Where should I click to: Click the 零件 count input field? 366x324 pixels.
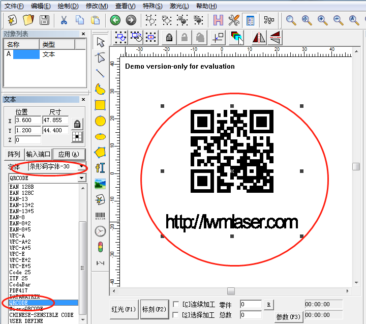click(251, 304)
